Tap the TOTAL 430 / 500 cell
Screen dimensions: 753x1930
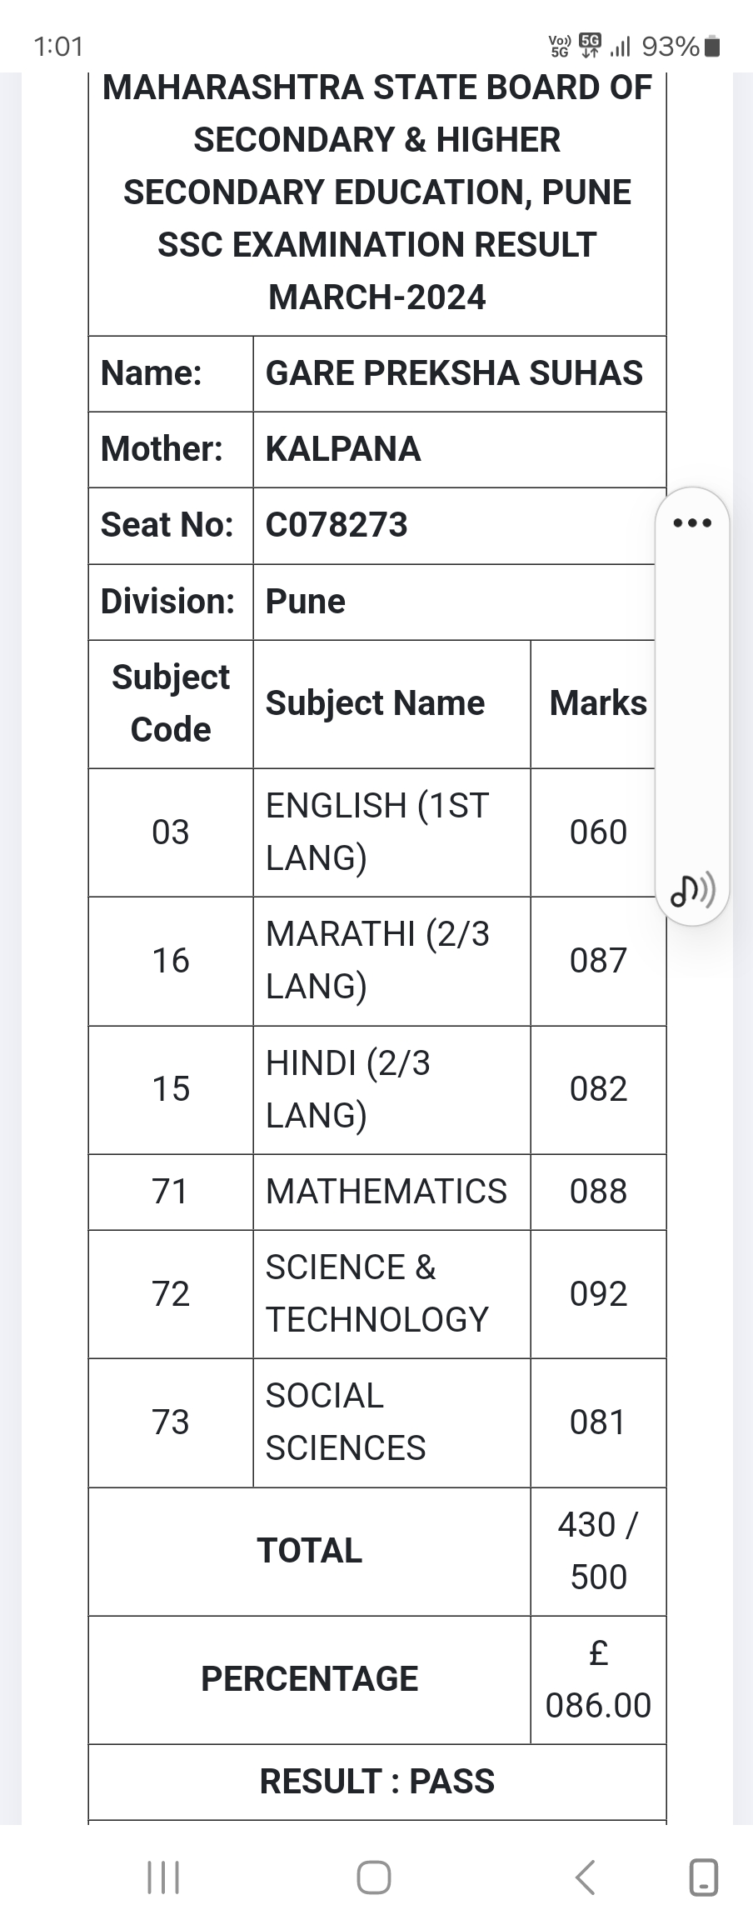(598, 1551)
